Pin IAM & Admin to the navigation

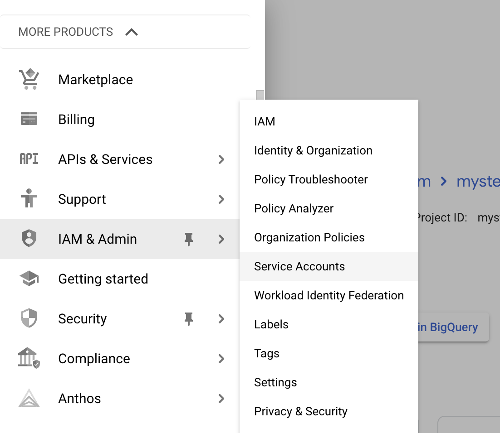[x=190, y=239]
